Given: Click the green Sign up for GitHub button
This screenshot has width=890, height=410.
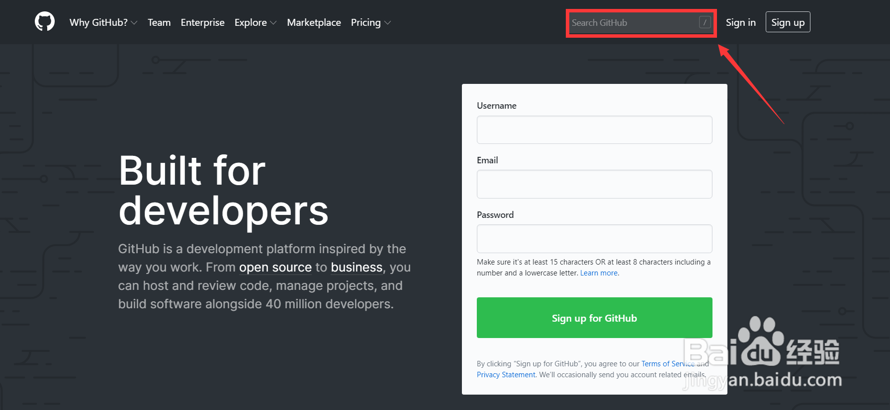Looking at the screenshot, I should (595, 318).
